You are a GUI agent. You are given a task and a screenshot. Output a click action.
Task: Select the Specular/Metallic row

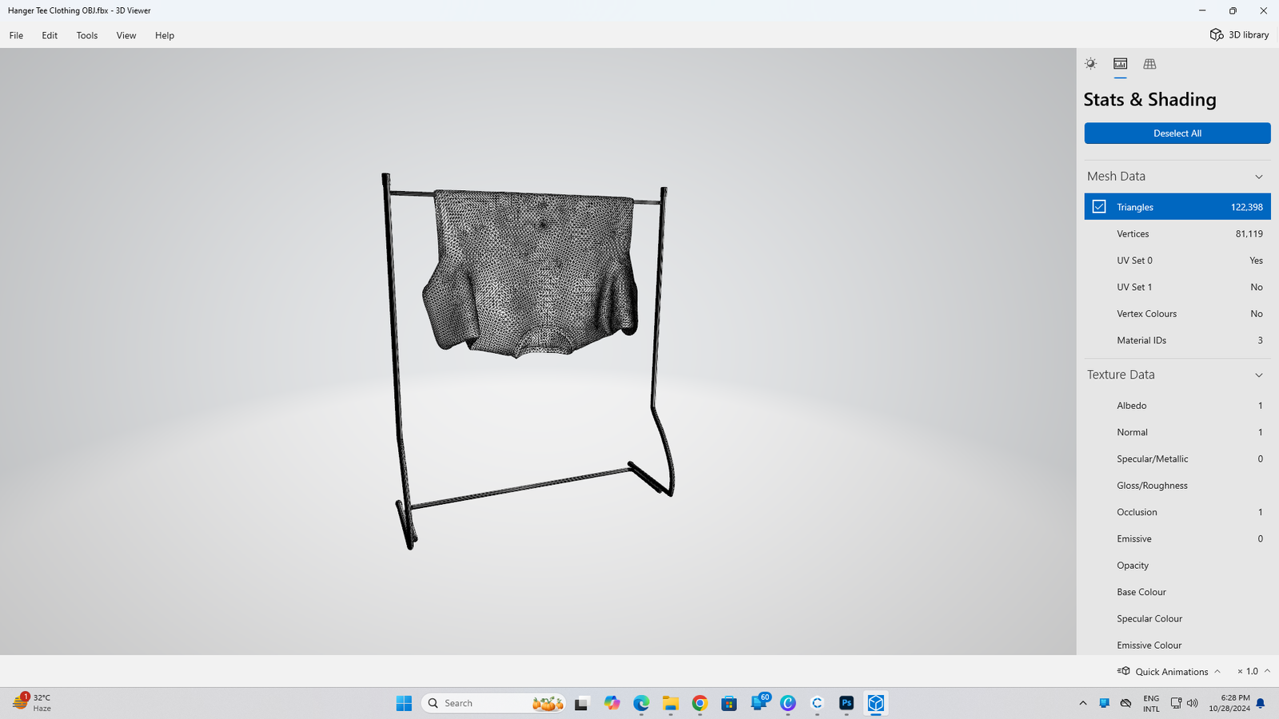click(x=1177, y=459)
